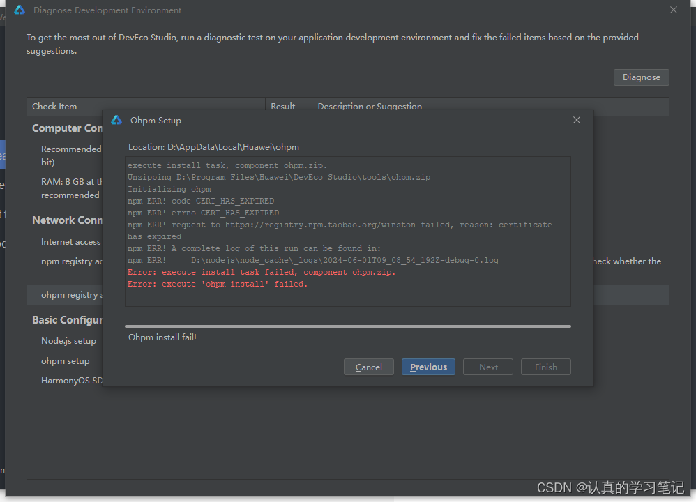Viewport: 696px width, 502px height.
Task: Click the RAM: 8 GB check item
Action: pyautogui.click(x=71, y=188)
